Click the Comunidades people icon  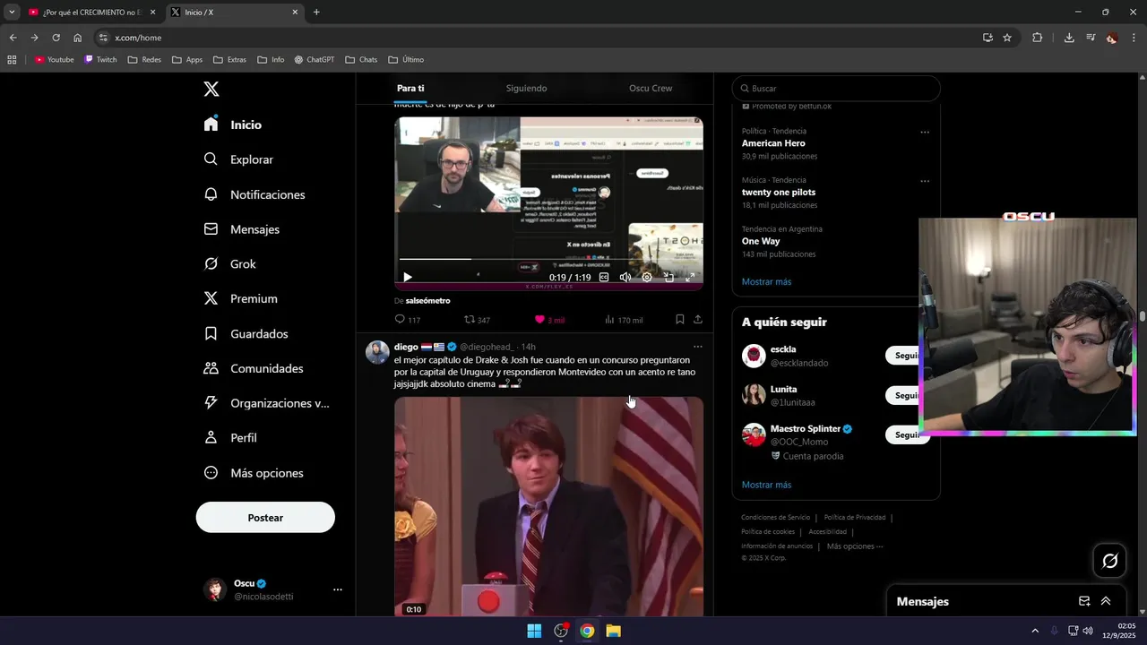tap(211, 368)
